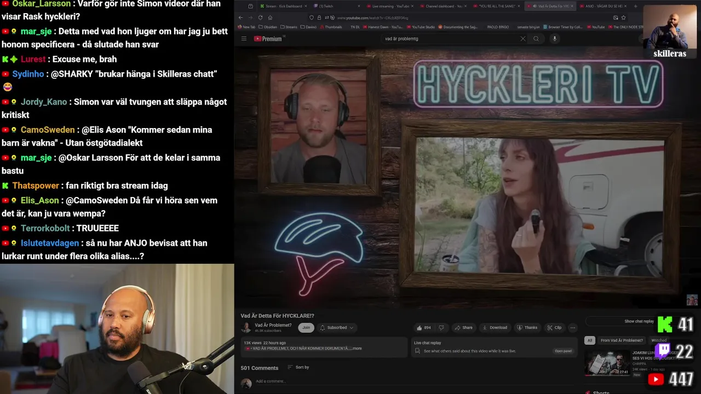
Task: Dislike the video with thumbs down
Action: coord(441,328)
